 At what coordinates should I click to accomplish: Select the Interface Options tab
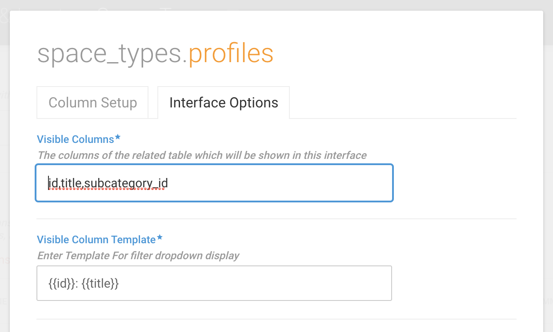pyautogui.click(x=224, y=103)
